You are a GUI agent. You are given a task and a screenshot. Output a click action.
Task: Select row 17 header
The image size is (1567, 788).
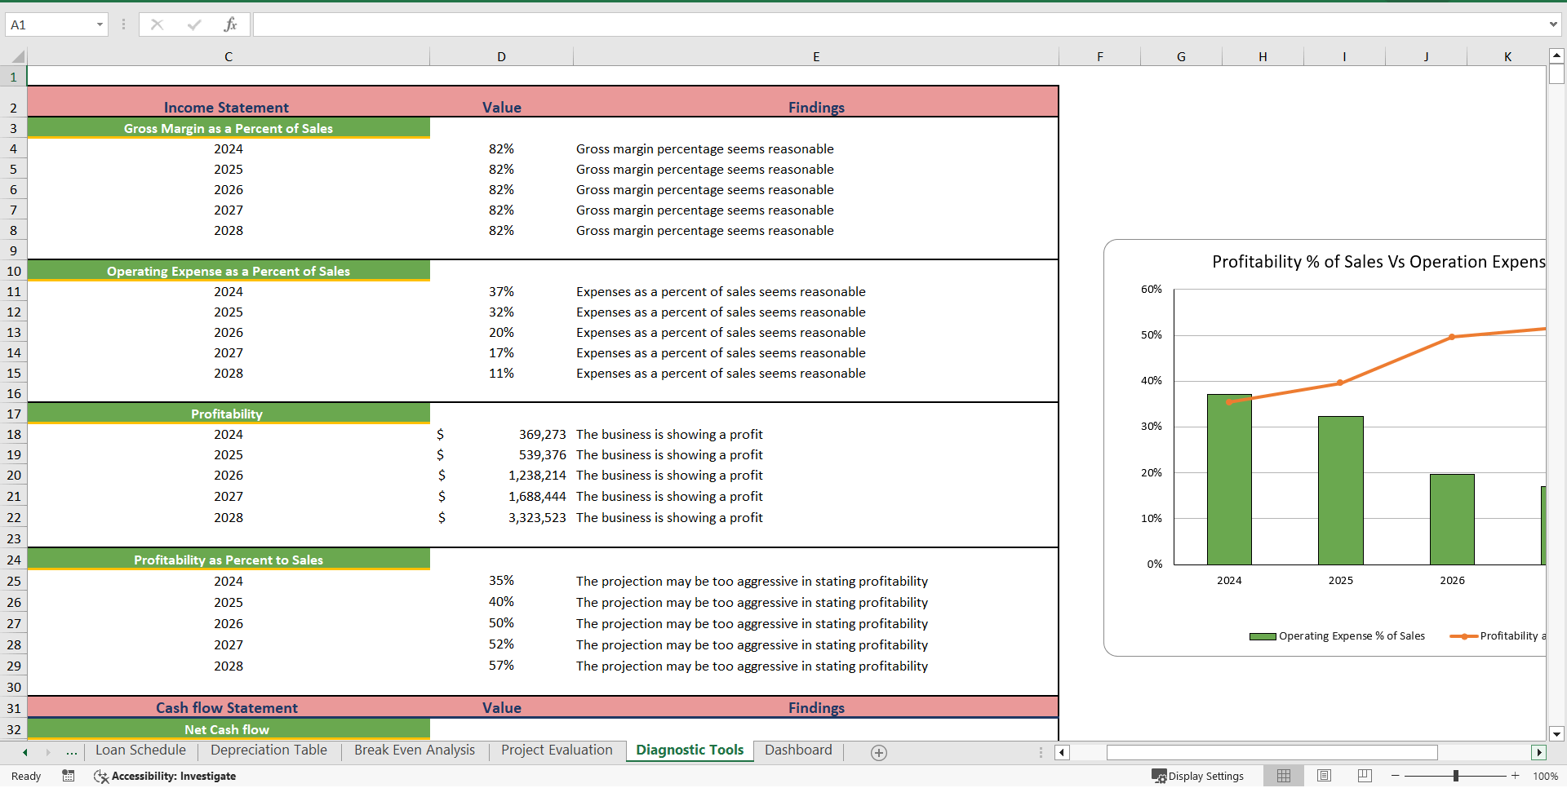(13, 414)
